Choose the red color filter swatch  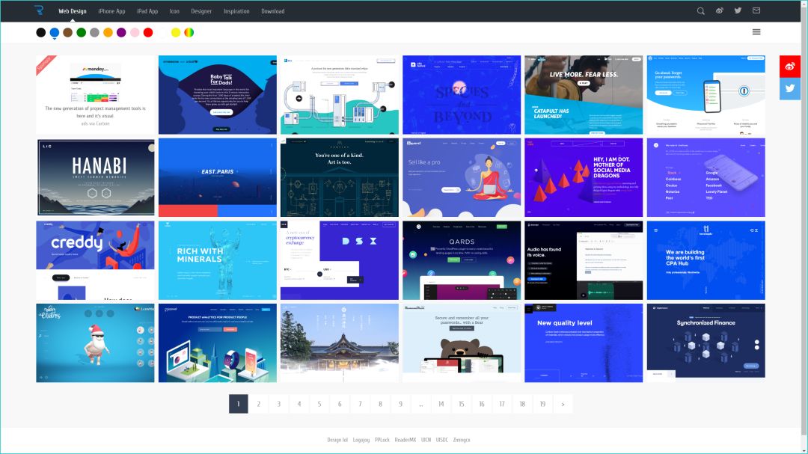(148, 32)
